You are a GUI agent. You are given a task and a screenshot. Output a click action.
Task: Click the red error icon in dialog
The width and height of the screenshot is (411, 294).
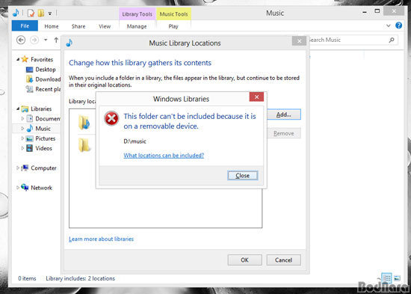click(x=111, y=119)
